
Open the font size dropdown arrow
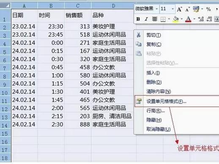[x=172, y=9]
